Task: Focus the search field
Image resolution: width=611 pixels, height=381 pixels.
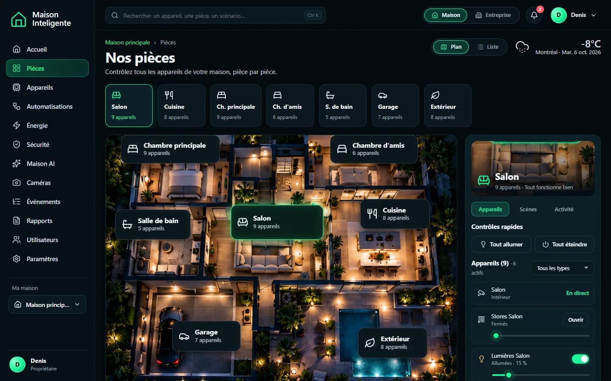Action: pyautogui.click(x=216, y=15)
